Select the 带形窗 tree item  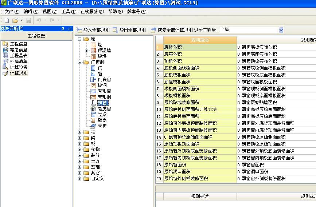tap(104, 91)
